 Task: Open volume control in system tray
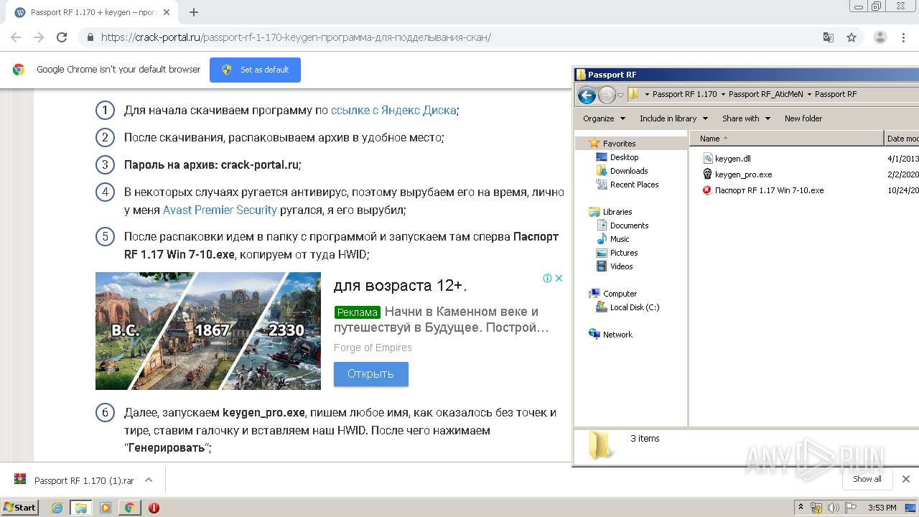(x=833, y=508)
